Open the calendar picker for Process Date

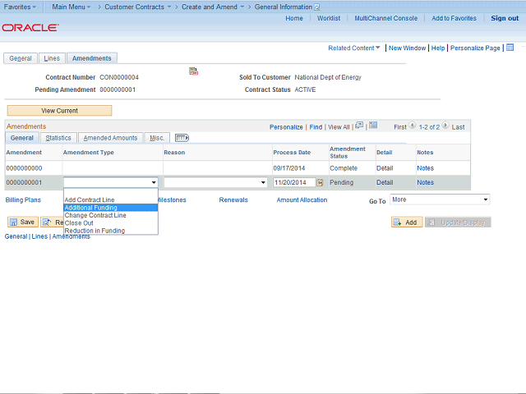pyautogui.click(x=320, y=182)
